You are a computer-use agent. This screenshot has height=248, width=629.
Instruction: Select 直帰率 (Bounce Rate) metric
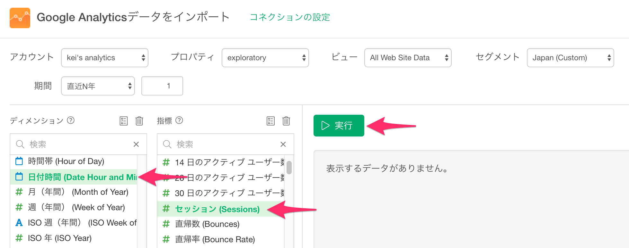221,239
